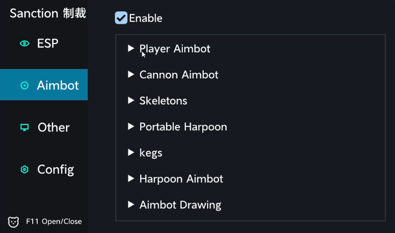The width and height of the screenshot is (395, 233).
Task: Uncheck the Enable checkbox
Action: pos(121,18)
